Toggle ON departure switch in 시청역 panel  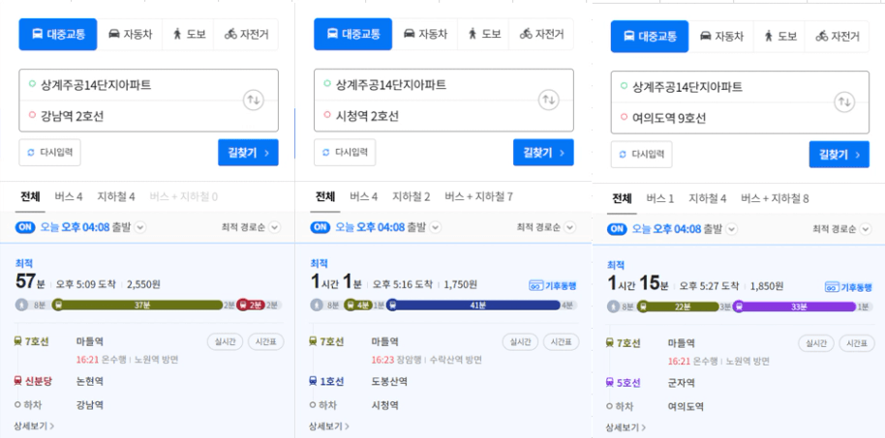[x=320, y=227]
